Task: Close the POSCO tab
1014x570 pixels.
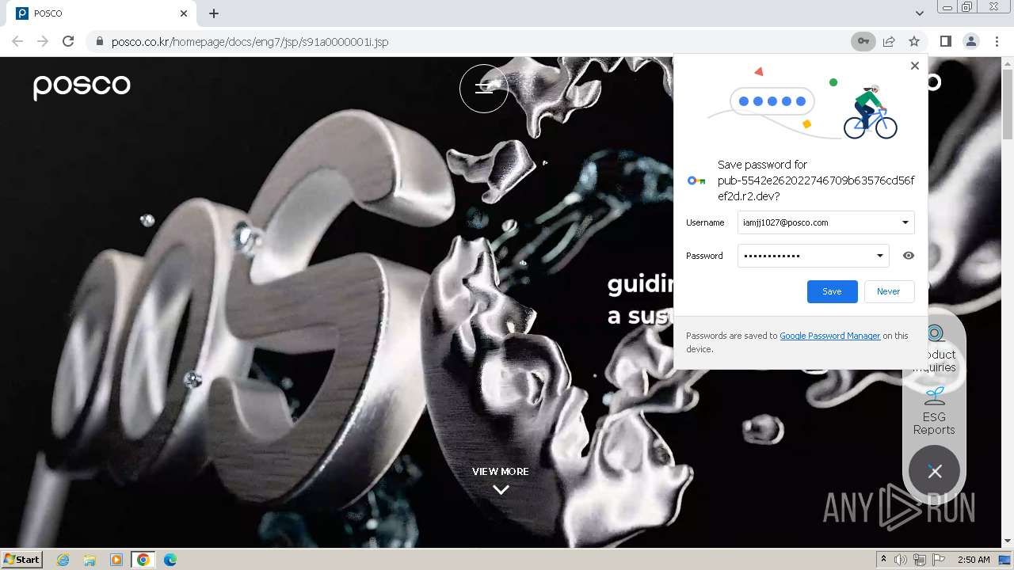Action: coord(184,13)
